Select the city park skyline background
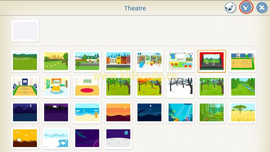Screen dimensions: 270x152 [x=56, y=61]
